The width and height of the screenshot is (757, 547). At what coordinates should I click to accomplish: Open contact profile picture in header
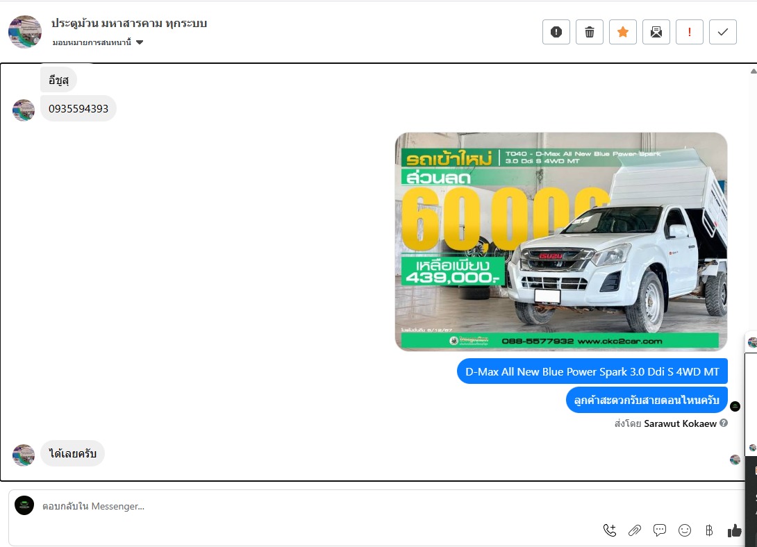point(25,32)
